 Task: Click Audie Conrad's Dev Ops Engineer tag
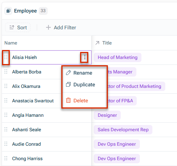(117, 144)
